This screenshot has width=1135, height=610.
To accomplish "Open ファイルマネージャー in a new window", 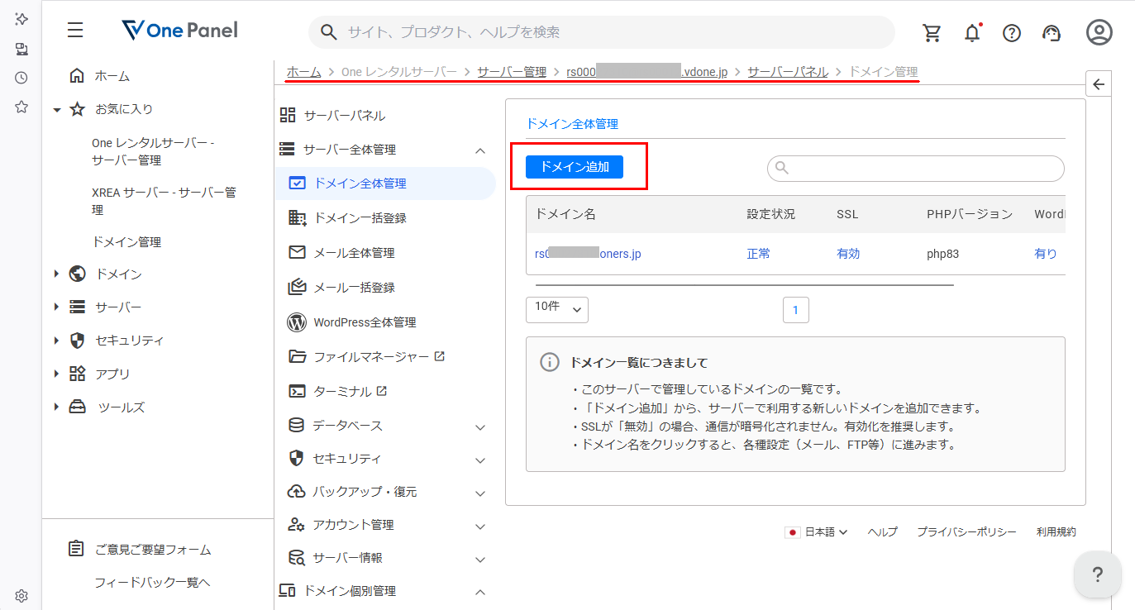I will (365, 355).
